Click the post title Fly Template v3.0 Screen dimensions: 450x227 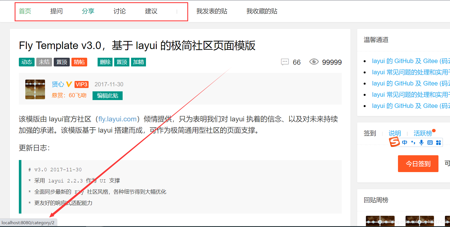tap(137, 45)
